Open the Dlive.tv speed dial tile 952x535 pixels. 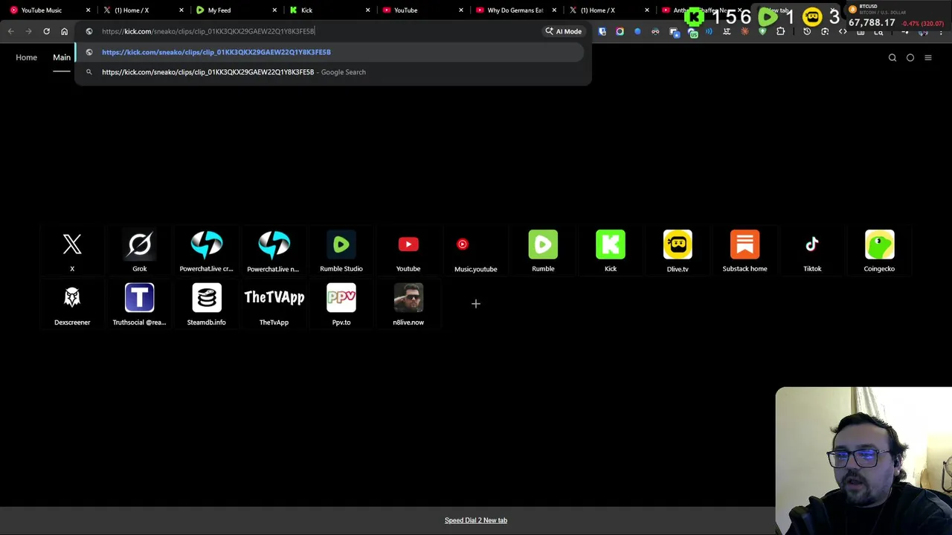tap(678, 251)
